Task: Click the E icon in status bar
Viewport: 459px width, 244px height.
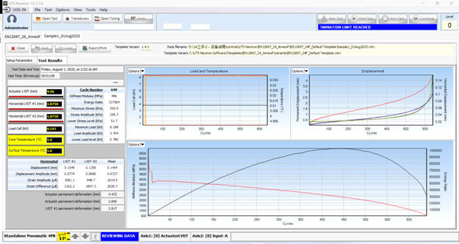Action: tap(95, 236)
